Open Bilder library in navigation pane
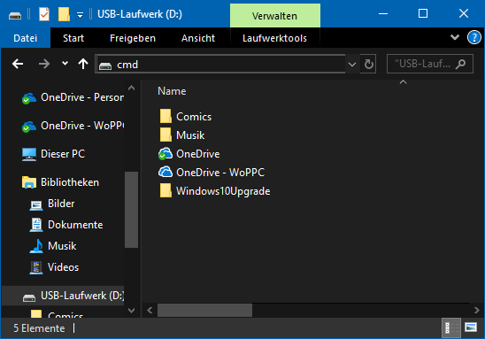Image resolution: width=485 pixels, height=339 pixels. pos(52,204)
